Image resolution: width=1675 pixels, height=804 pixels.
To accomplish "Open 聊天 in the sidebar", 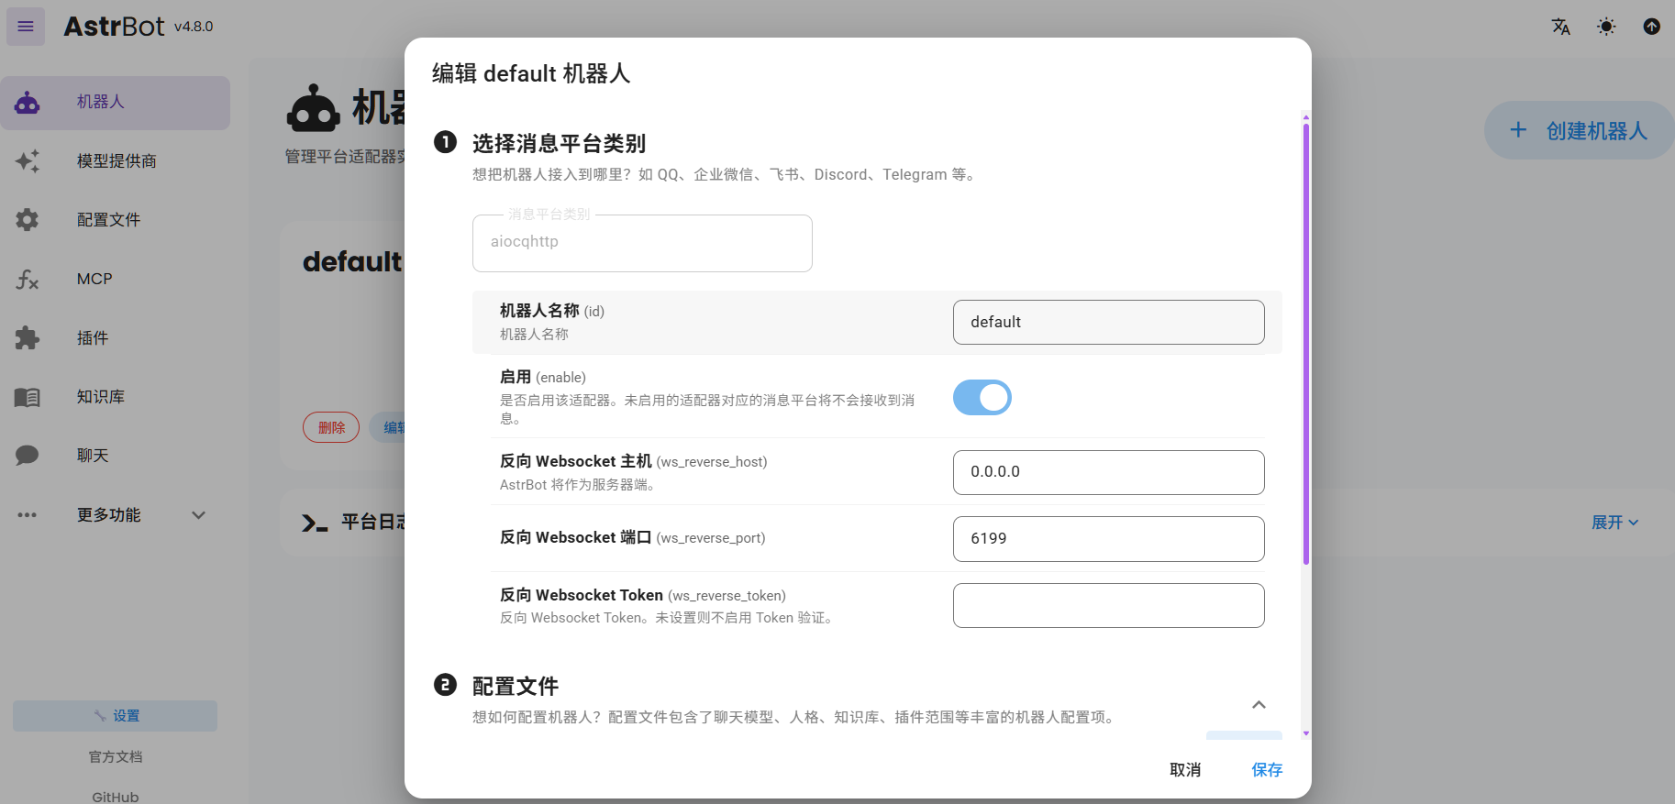I will (x=116, y=456).
